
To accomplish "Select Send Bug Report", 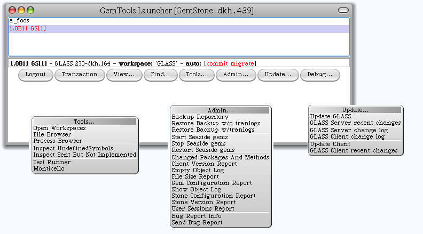I will point(221,223).
